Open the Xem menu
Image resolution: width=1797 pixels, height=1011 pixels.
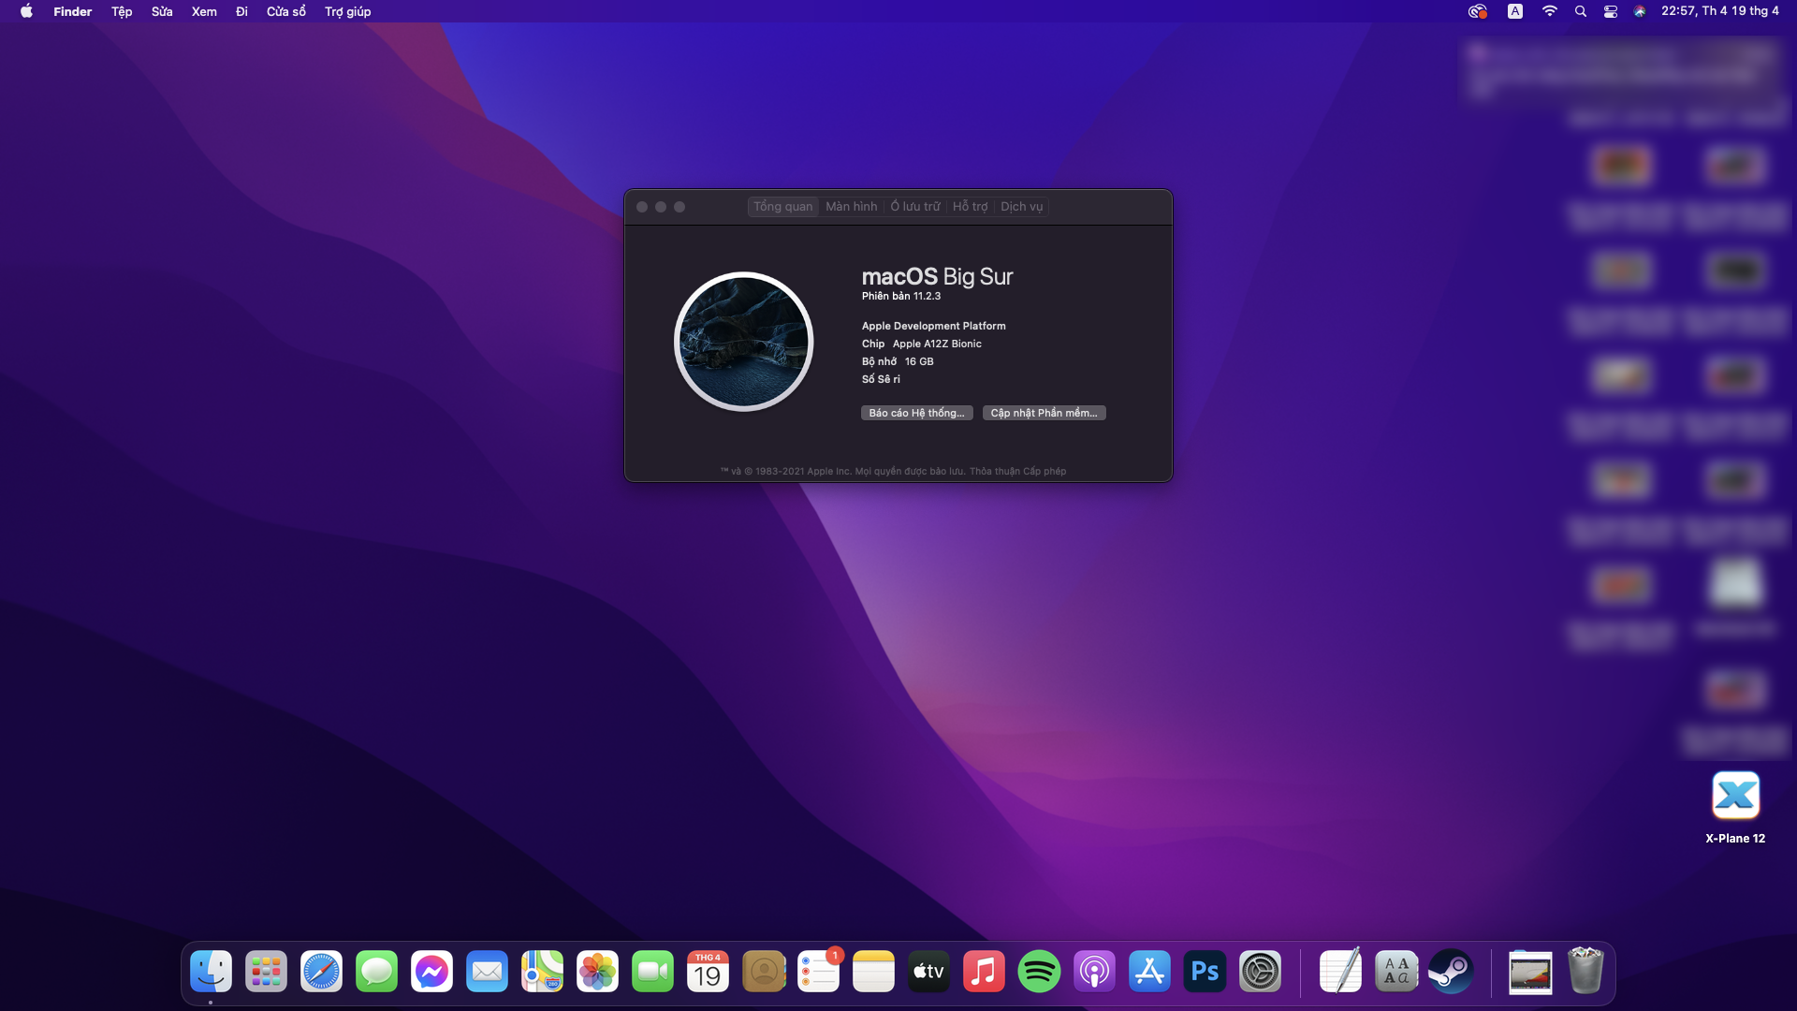click(x=204, y=11)
